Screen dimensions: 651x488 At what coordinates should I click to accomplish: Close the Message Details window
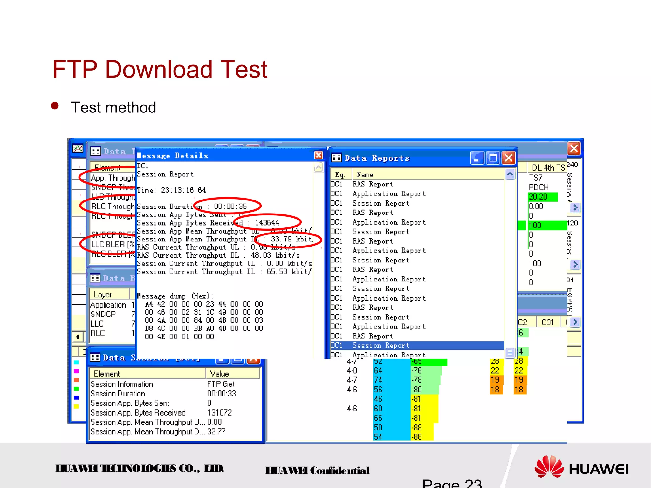(x=319, y=155)
